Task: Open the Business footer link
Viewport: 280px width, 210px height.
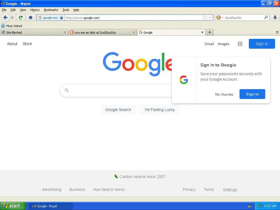Action: [x=77, y=189]
